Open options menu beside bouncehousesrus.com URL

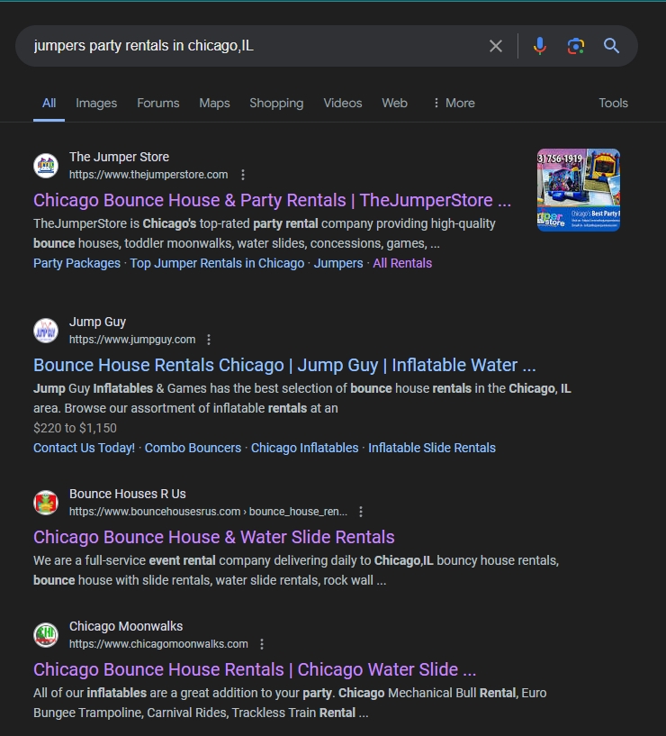coord(361,512)
